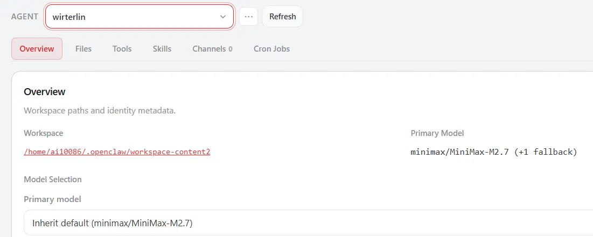Follow the workspace-content2 path link
This screenshot has width=593, height=237.
(x=117, y=152)
